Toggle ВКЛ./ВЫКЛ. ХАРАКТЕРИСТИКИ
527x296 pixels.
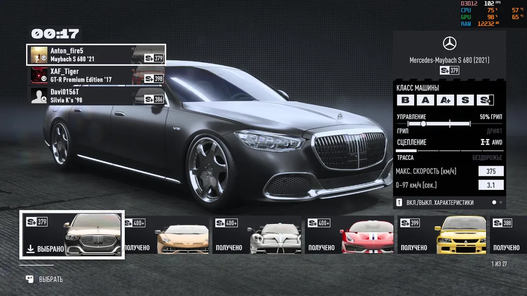point(440,203)
